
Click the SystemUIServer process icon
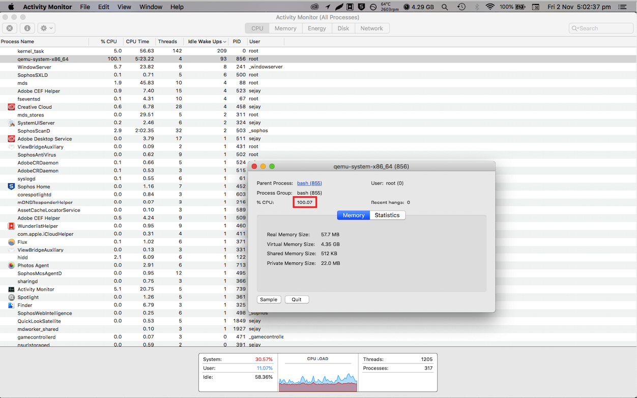pos(11,123)
